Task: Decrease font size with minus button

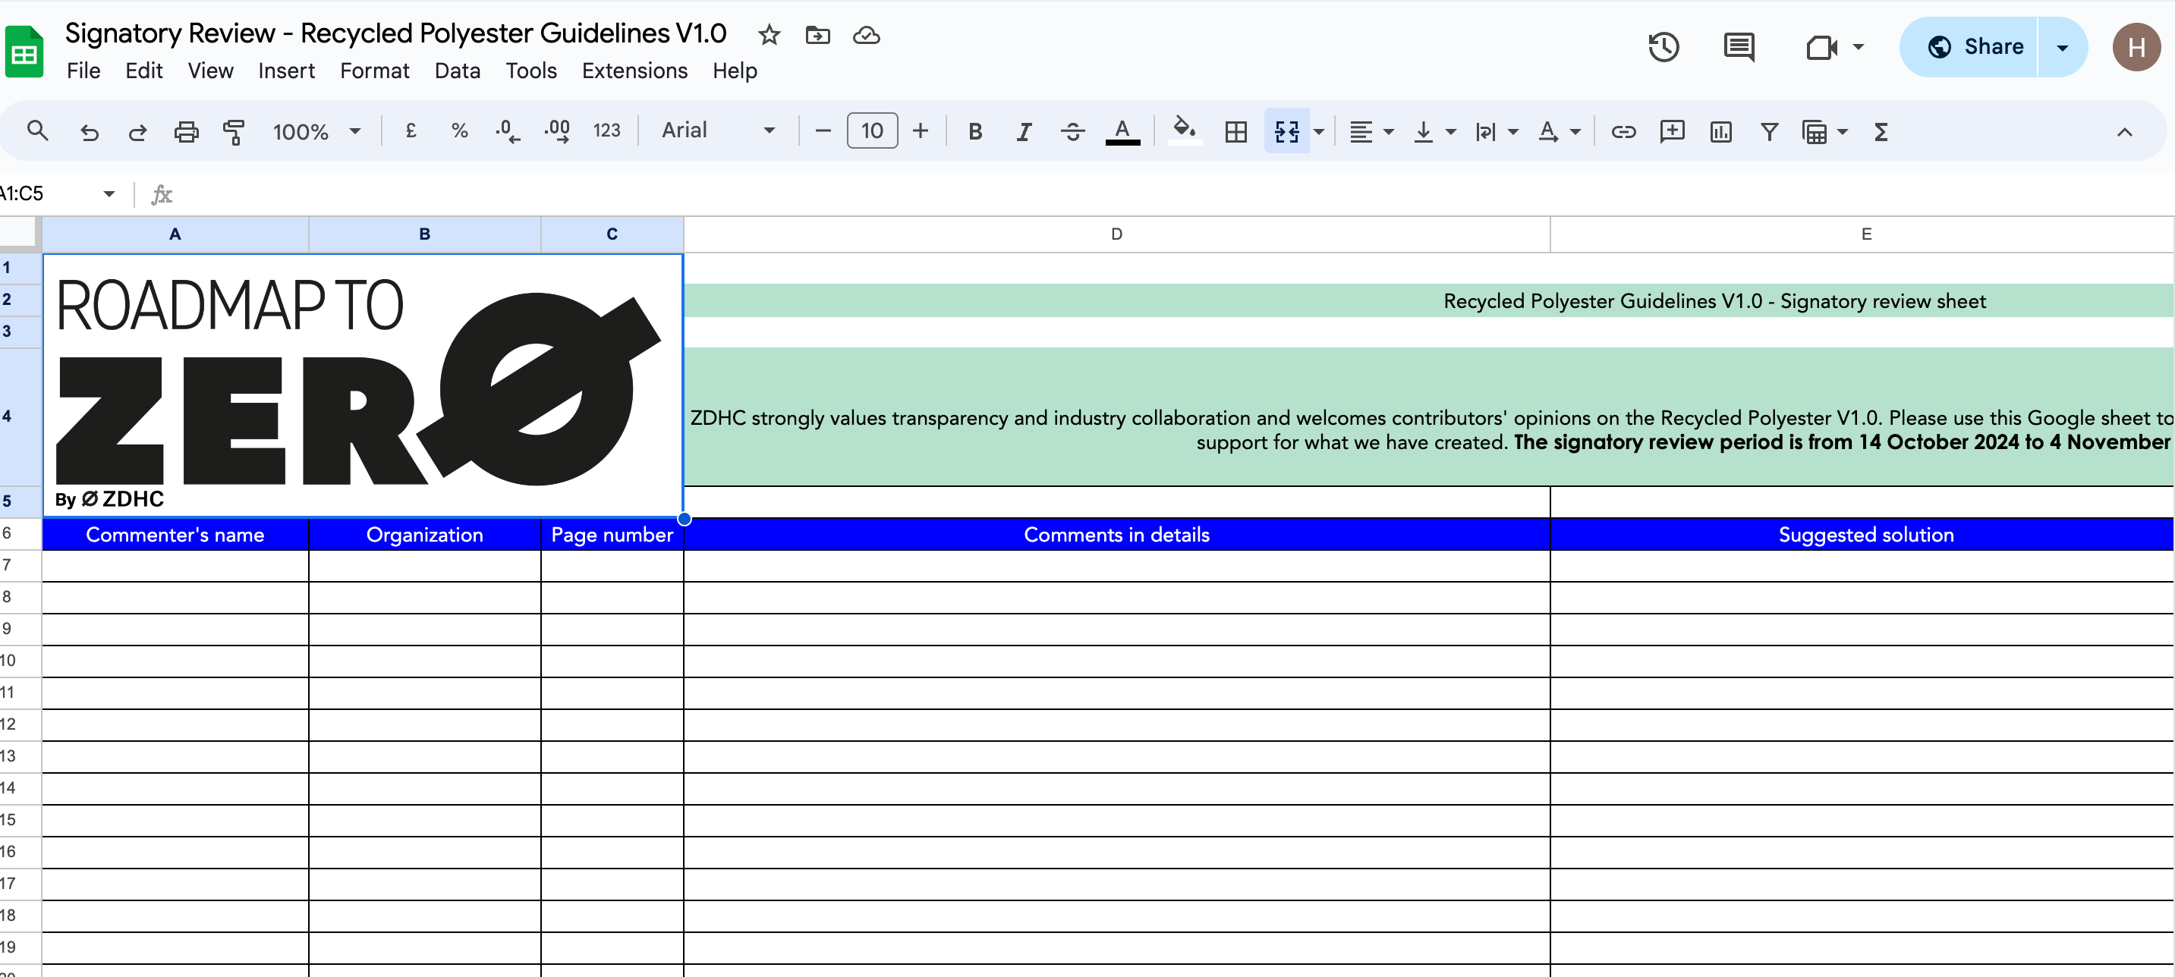Action: 823,130
